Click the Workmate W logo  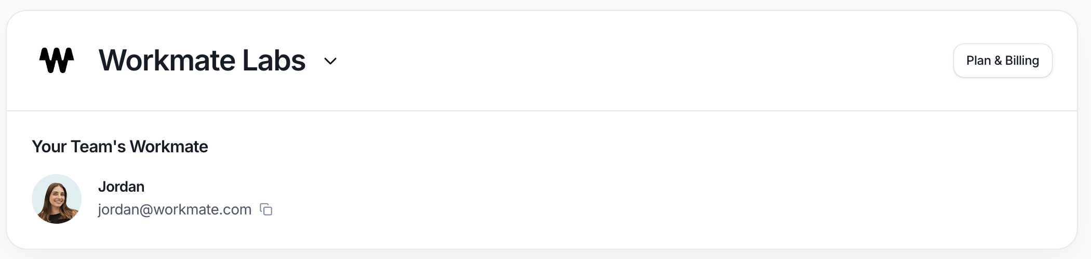tap(57, 61)
